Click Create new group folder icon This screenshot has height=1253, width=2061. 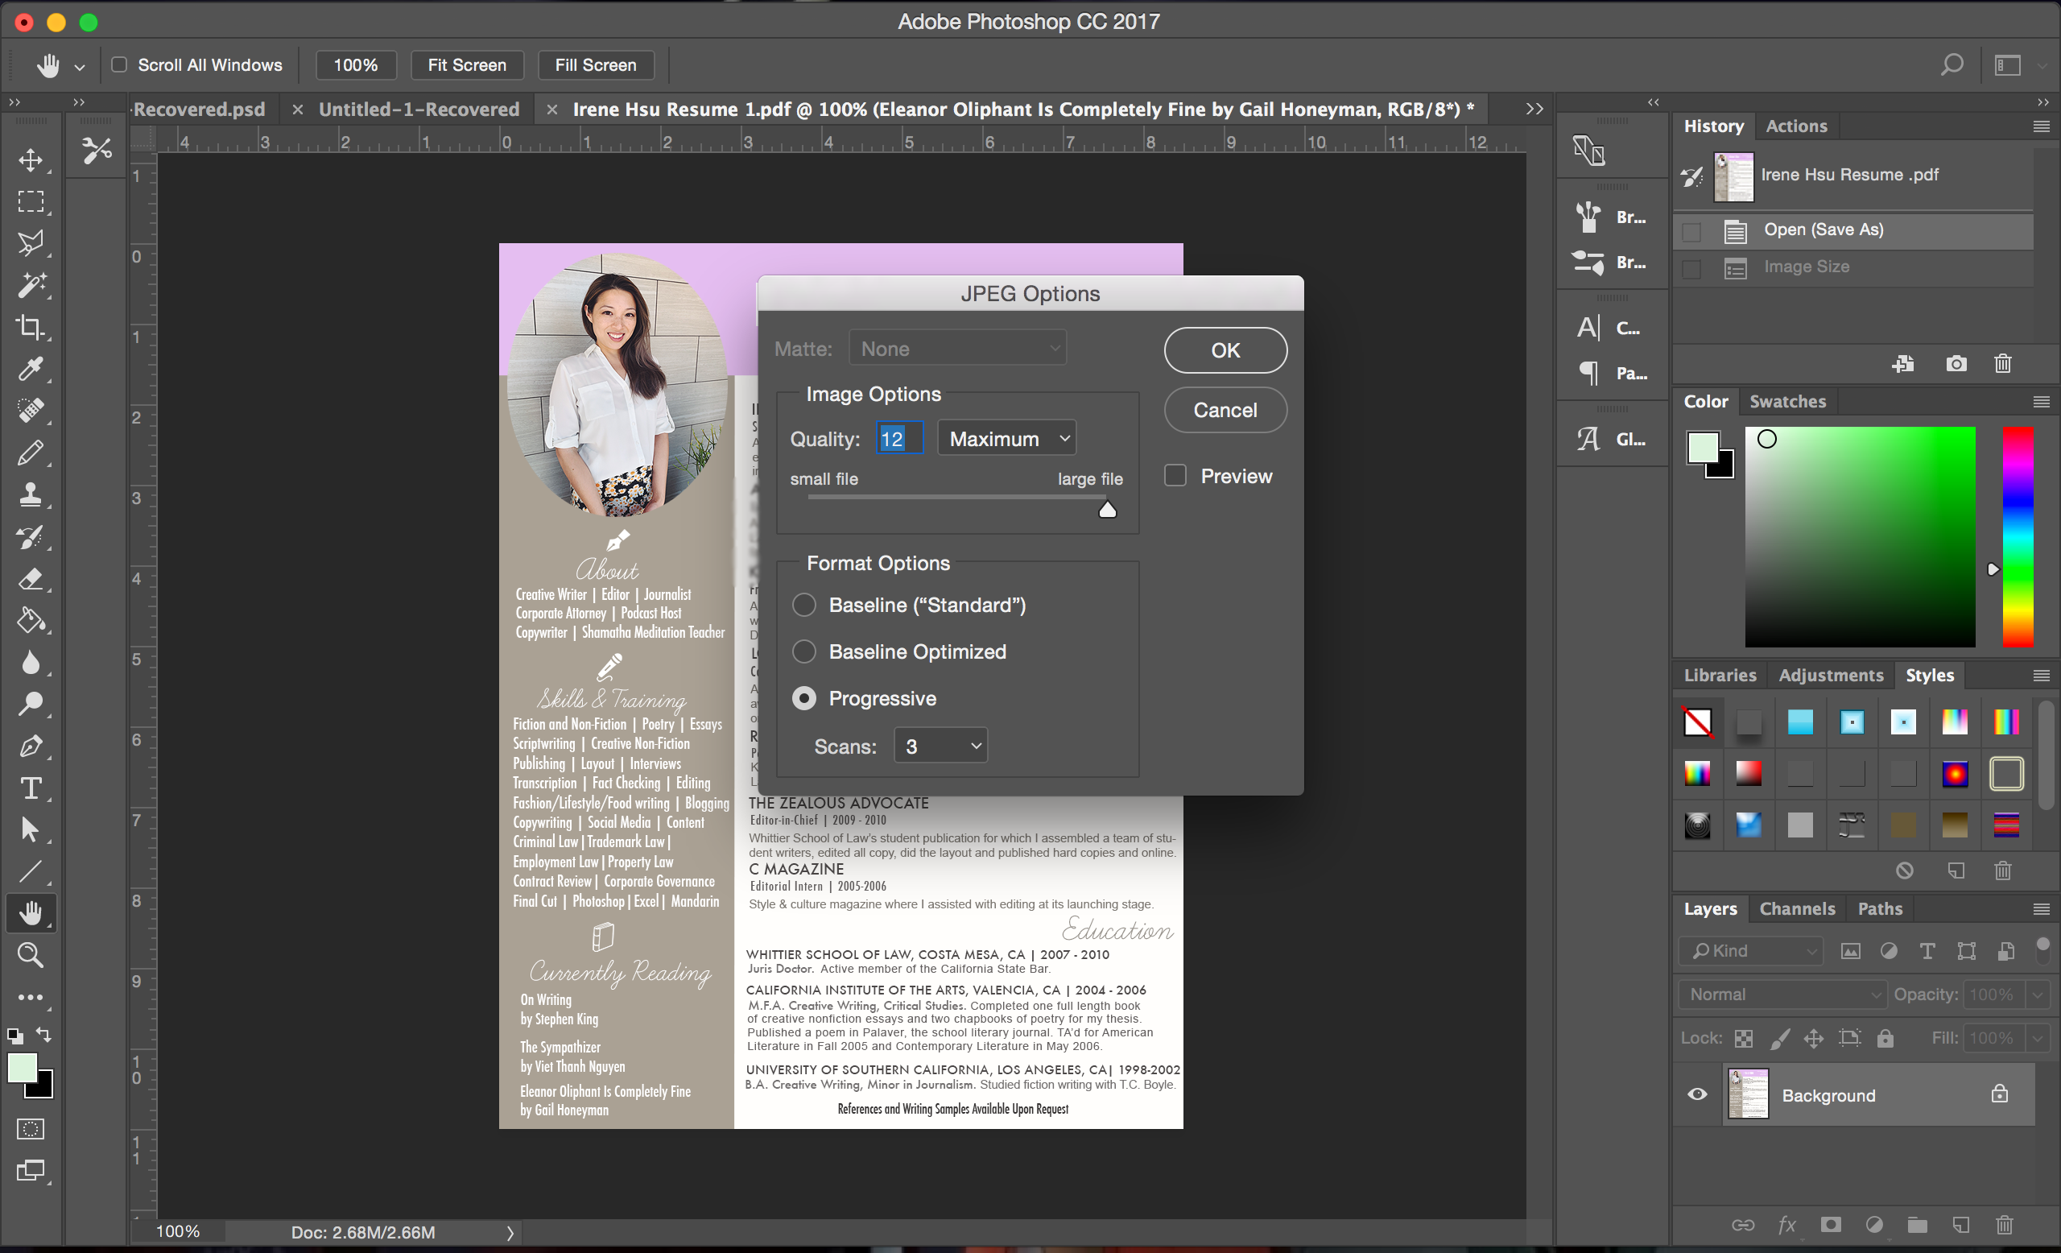[1917, 1225]
